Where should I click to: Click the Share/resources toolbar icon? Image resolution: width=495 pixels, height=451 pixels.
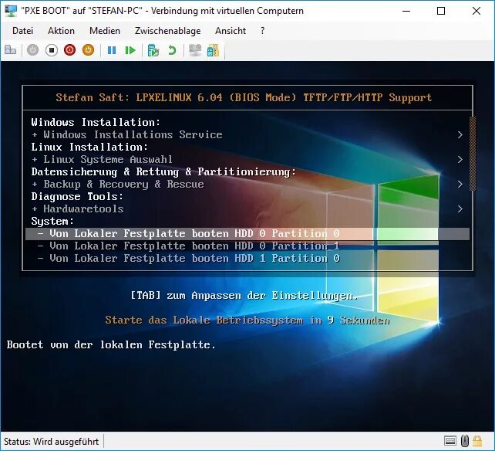213,50
